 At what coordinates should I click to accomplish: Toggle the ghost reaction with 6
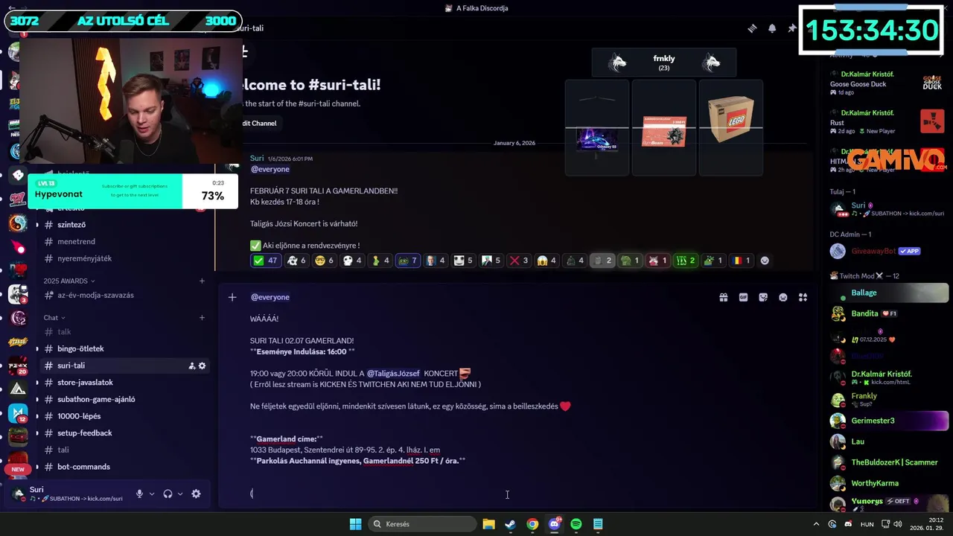[298, 261]
